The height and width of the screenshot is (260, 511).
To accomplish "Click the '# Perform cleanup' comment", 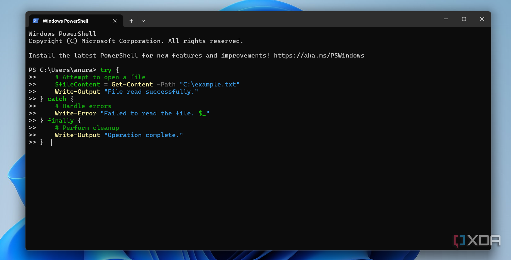I will click(x=87, y=128).
